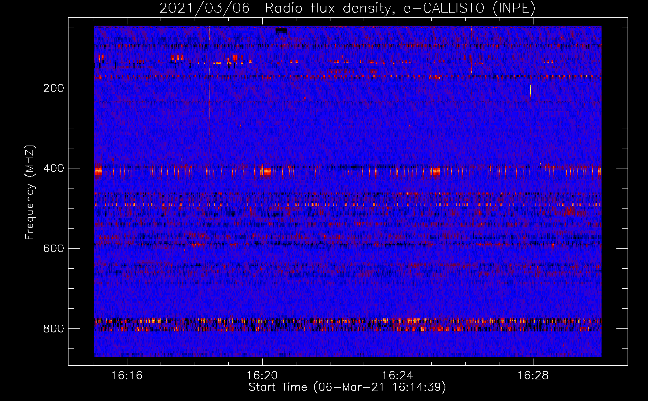Click the 16:24 time axis label

pos(398,376)
